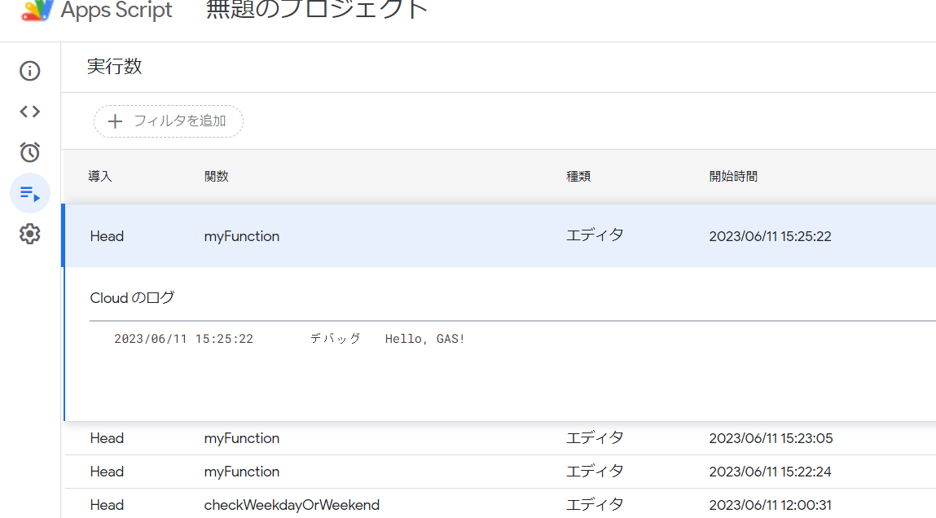Click the plus icon on filter chip
The width and height of the screenshot is (936, 518).
pos(115,121)
